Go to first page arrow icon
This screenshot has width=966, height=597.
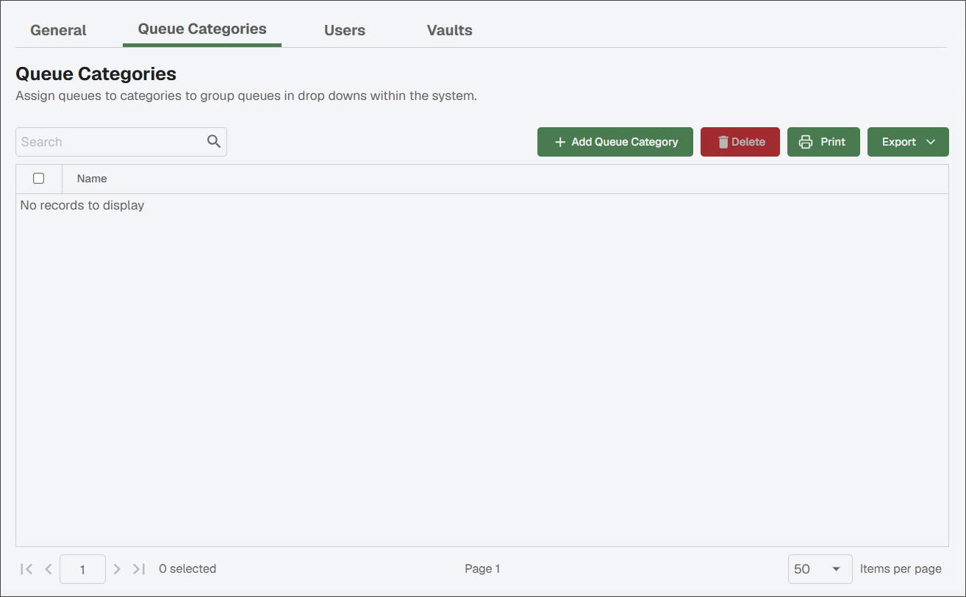click(26, 569)
